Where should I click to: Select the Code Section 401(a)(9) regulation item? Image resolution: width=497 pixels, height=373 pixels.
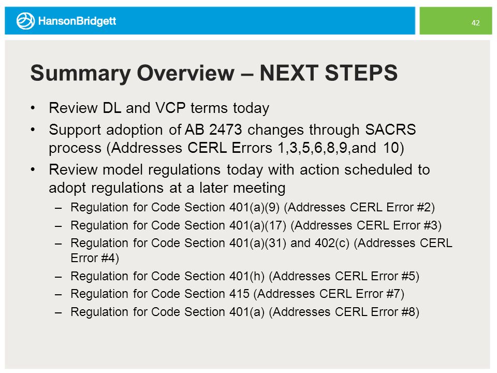click(x=253, y=207)
